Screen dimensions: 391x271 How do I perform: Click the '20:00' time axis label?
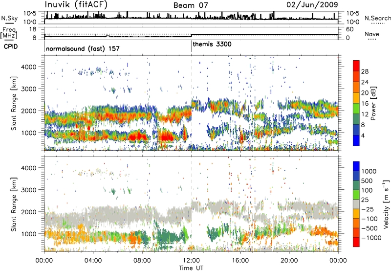click(x=289, y=261)
